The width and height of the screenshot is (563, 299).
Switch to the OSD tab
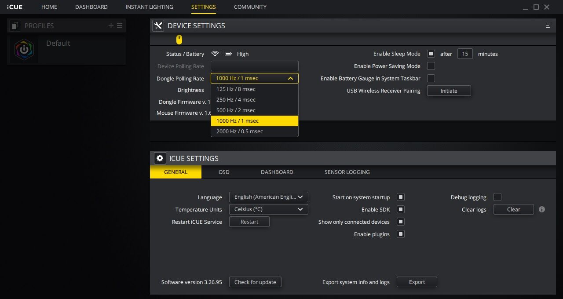pyautogui.click(x=224, y=172)
